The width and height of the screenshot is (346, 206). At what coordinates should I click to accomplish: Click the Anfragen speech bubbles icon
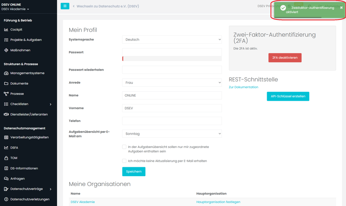(6, 179)
